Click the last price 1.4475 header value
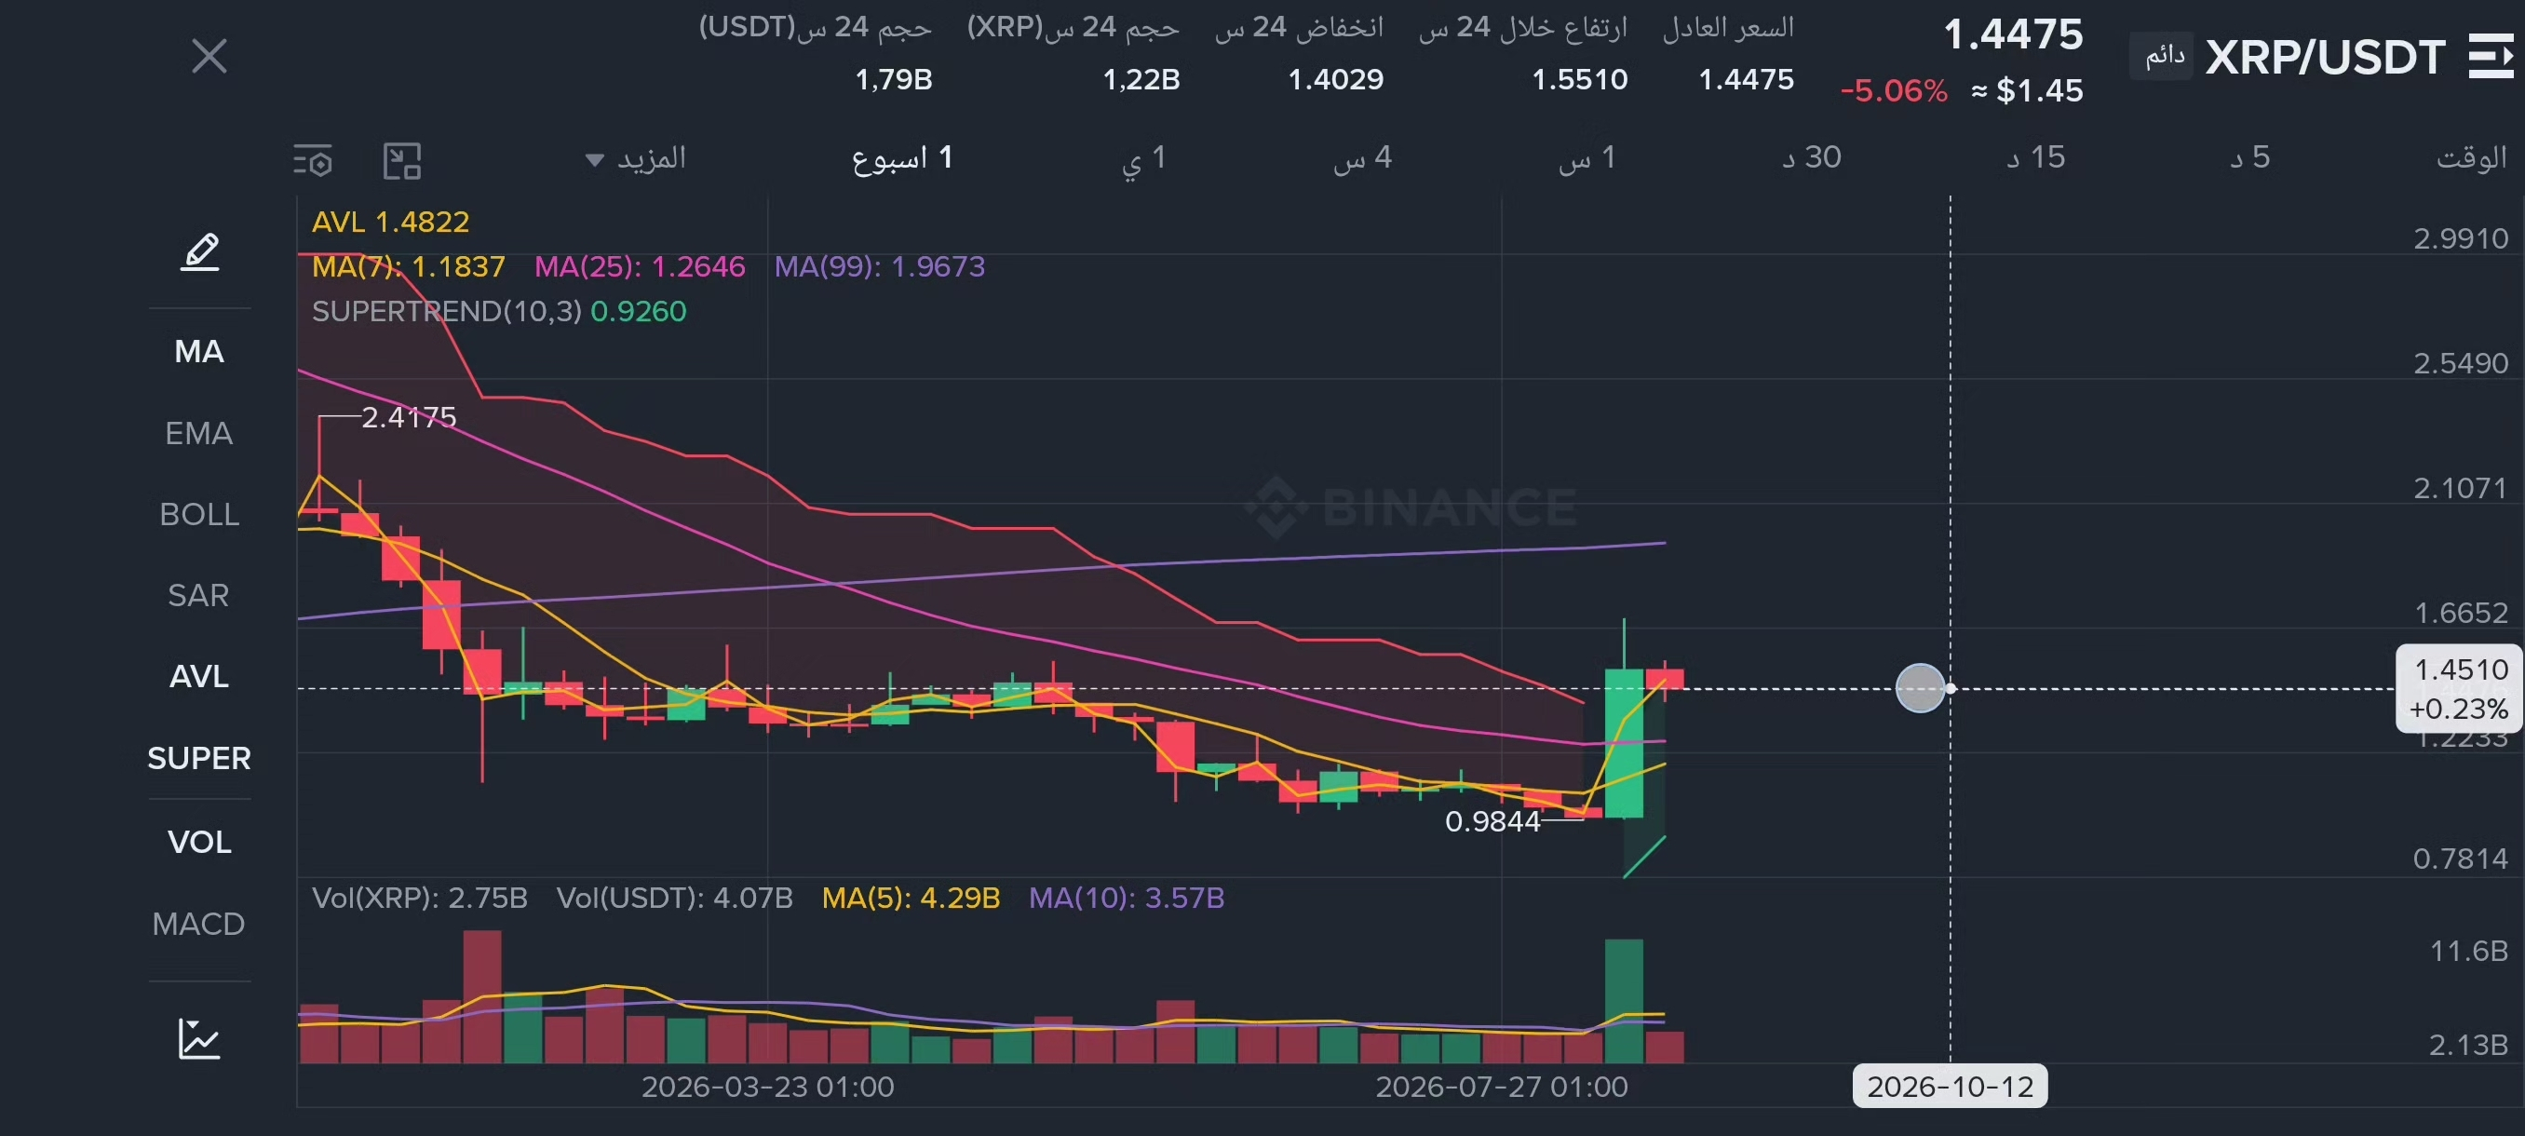 2013,35
